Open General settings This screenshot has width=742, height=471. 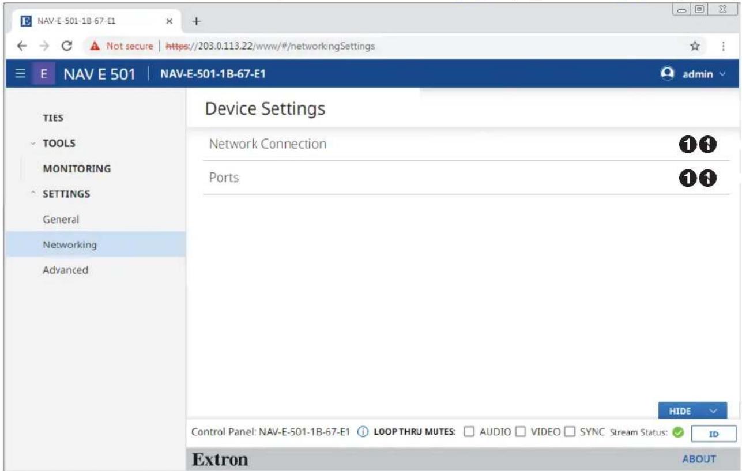pos(61,219)
